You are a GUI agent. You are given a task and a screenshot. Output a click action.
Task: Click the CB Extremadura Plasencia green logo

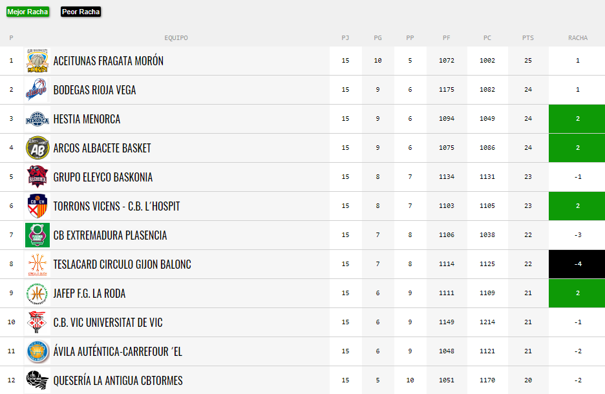click(37, 234)
